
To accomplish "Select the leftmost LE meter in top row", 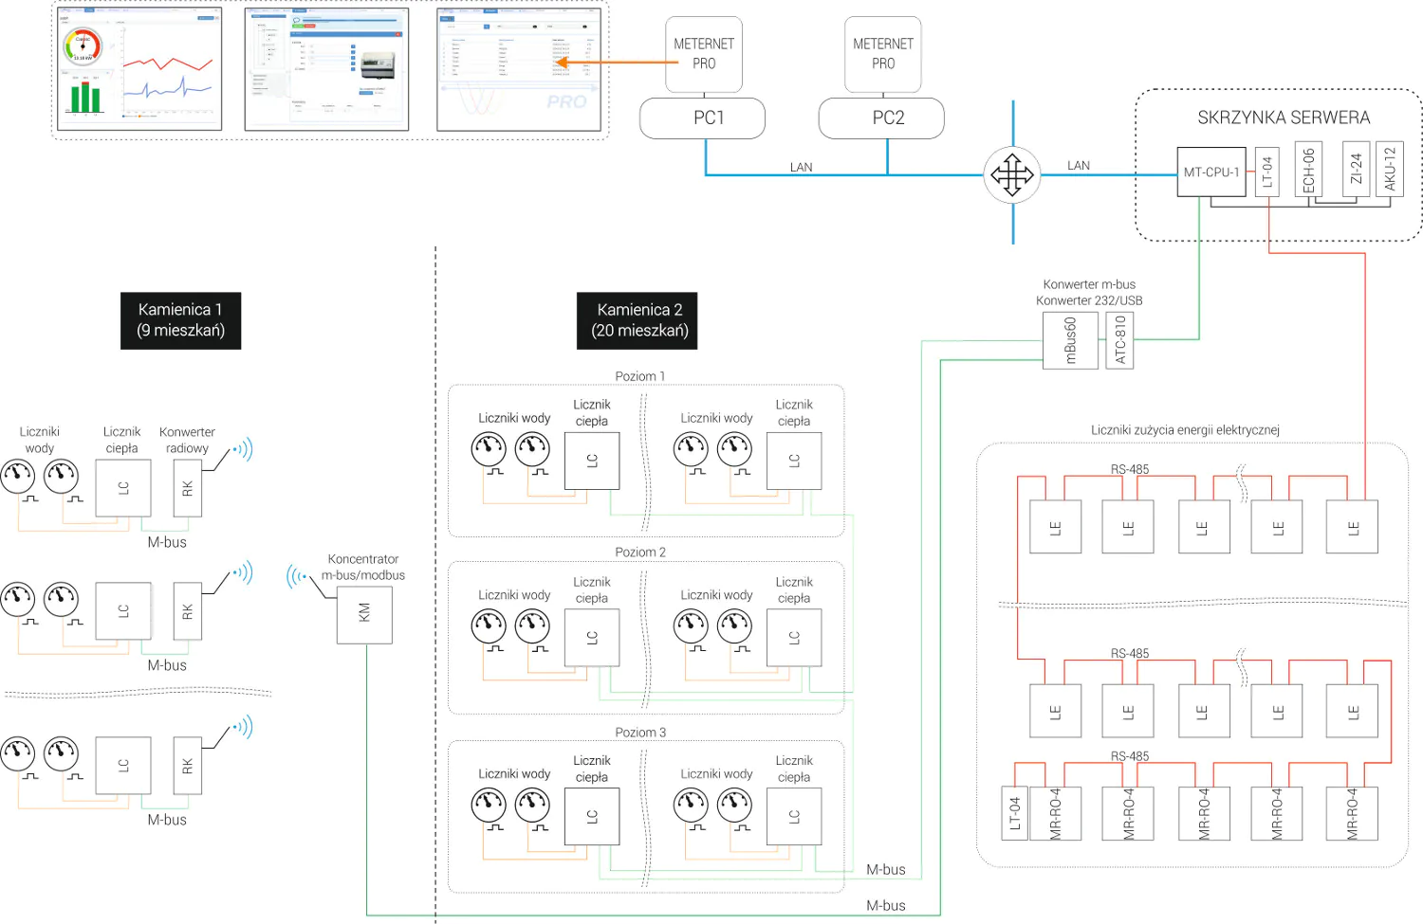I will [1055, 527].
